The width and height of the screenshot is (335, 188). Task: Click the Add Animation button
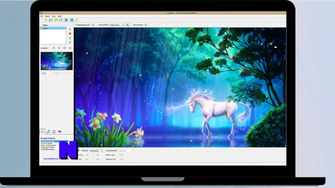pos(140,25)
